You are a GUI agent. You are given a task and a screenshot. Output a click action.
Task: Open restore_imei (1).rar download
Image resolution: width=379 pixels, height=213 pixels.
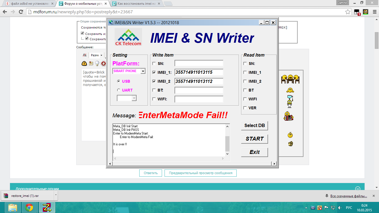click(x=27, y=196)
